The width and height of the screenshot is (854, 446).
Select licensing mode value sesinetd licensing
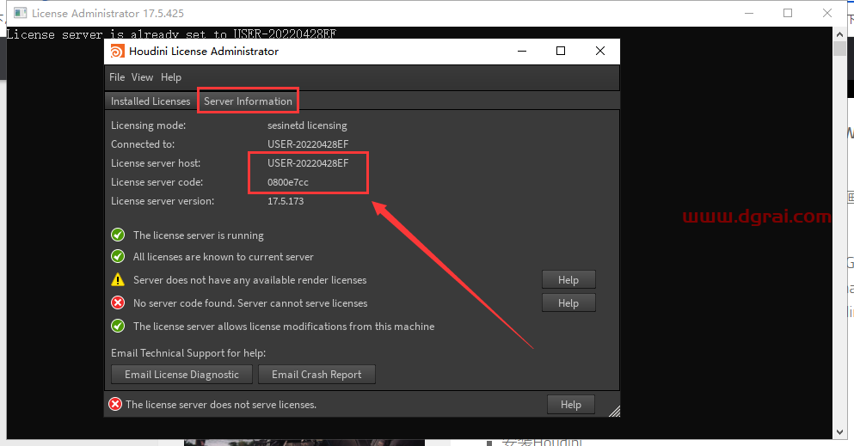[x=307, y=125]
